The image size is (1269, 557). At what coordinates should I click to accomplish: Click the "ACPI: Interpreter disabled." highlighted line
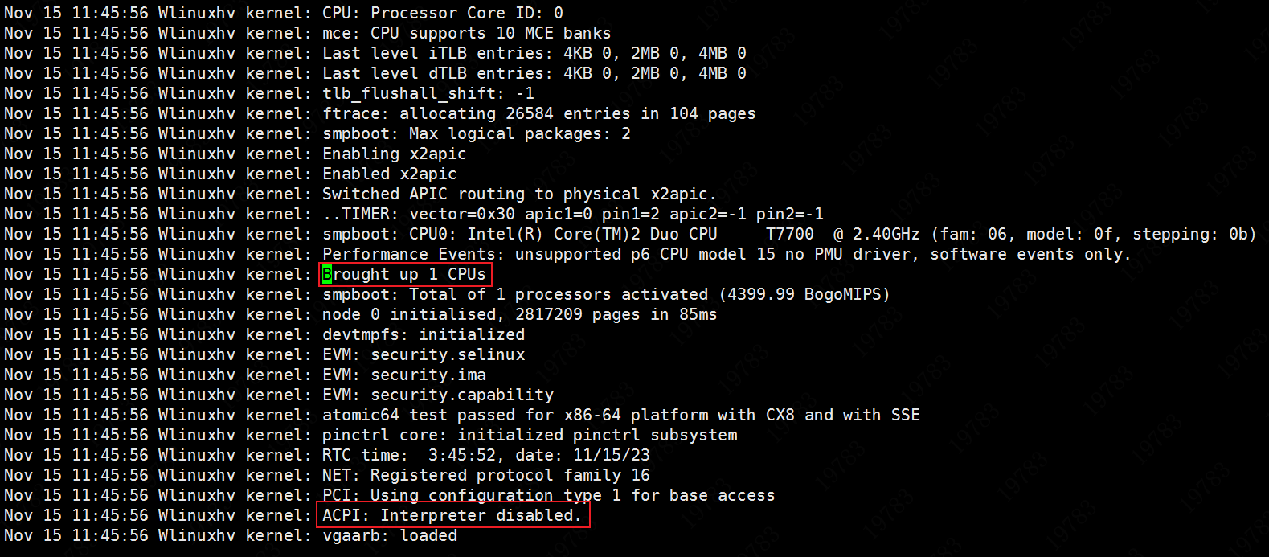452,515
